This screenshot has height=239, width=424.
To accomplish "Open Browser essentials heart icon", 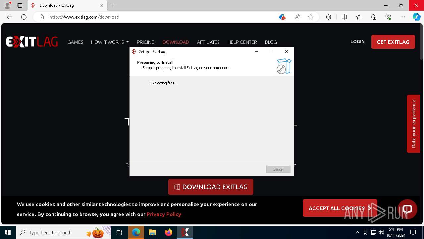I will [388, 17].
